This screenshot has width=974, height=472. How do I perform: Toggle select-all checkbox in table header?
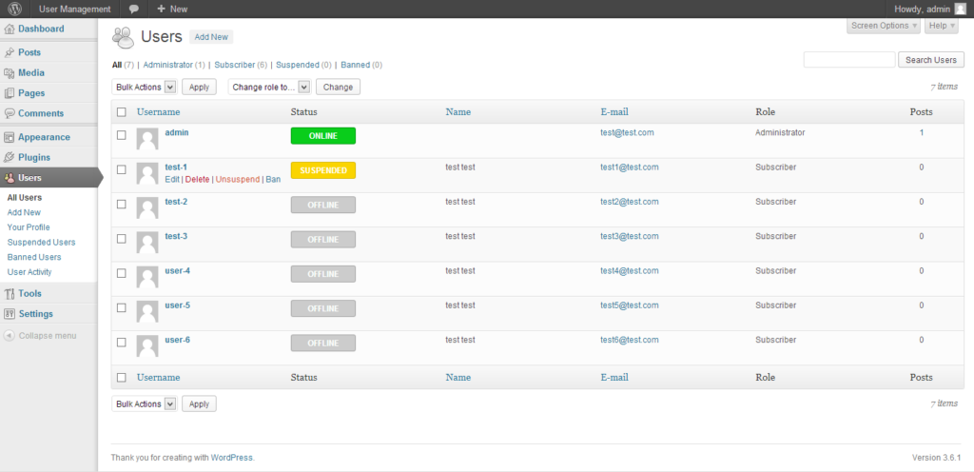click(122, 112)
